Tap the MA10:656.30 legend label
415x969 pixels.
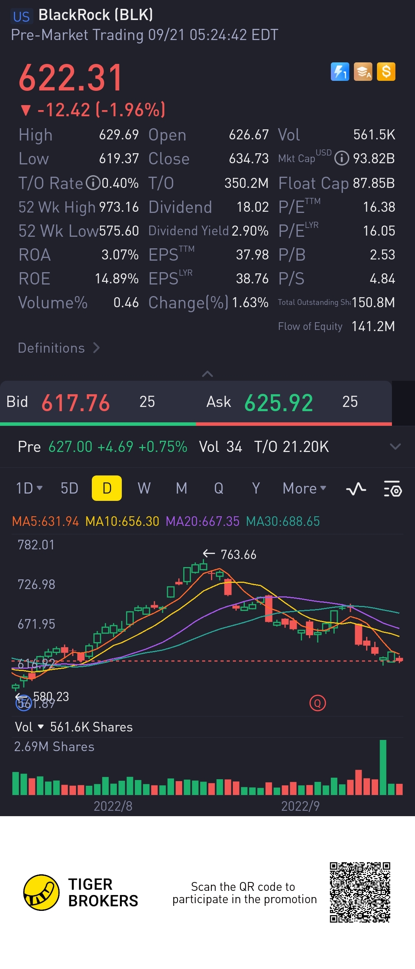[x=122, y=521]
